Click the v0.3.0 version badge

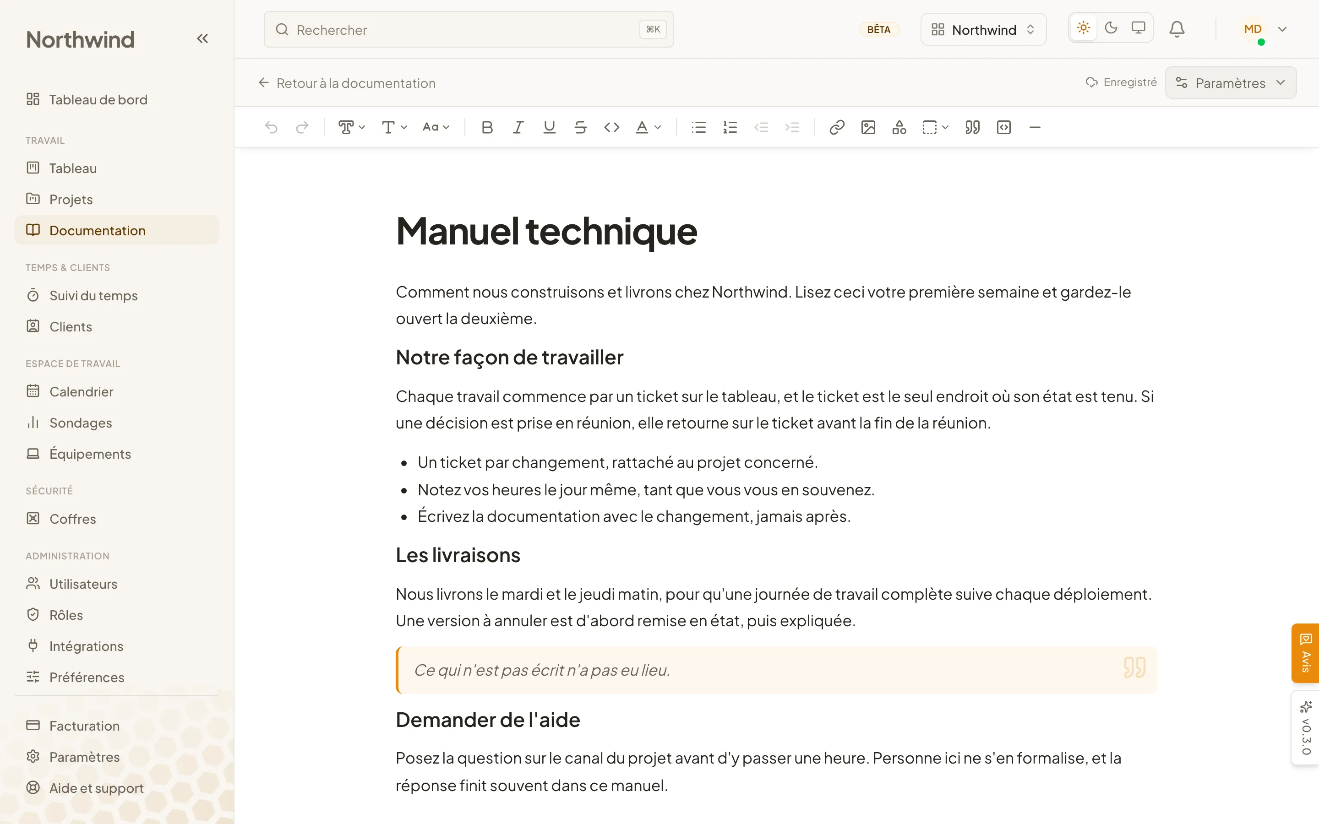[x=1305, y=728]
